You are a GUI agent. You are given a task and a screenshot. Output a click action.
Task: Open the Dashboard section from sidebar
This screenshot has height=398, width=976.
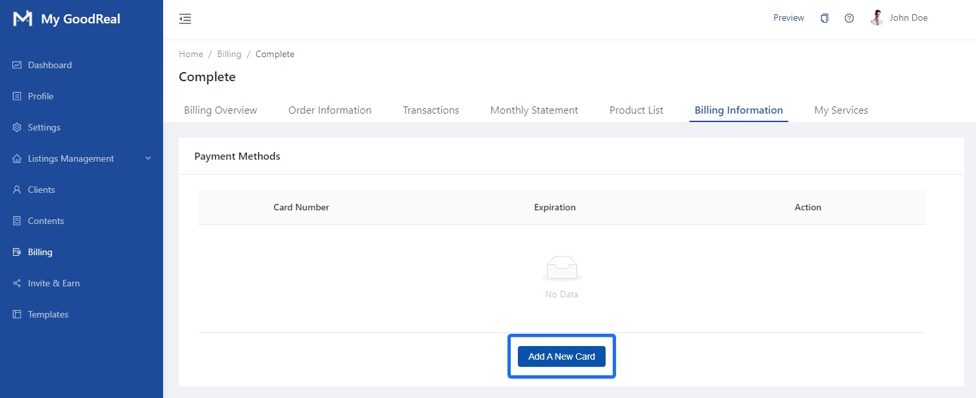[16, 64]
